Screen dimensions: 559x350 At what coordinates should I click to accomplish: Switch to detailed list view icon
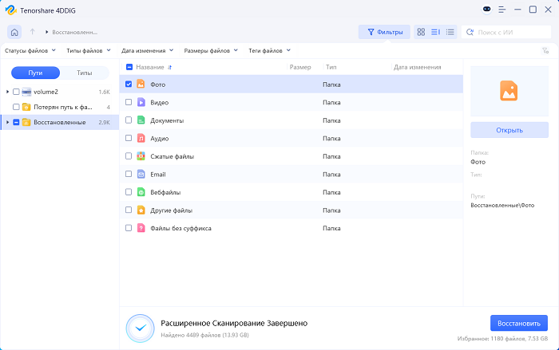(435, 32)
